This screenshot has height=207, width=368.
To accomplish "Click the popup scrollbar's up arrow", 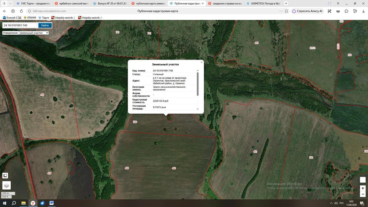I will point(197,71).
